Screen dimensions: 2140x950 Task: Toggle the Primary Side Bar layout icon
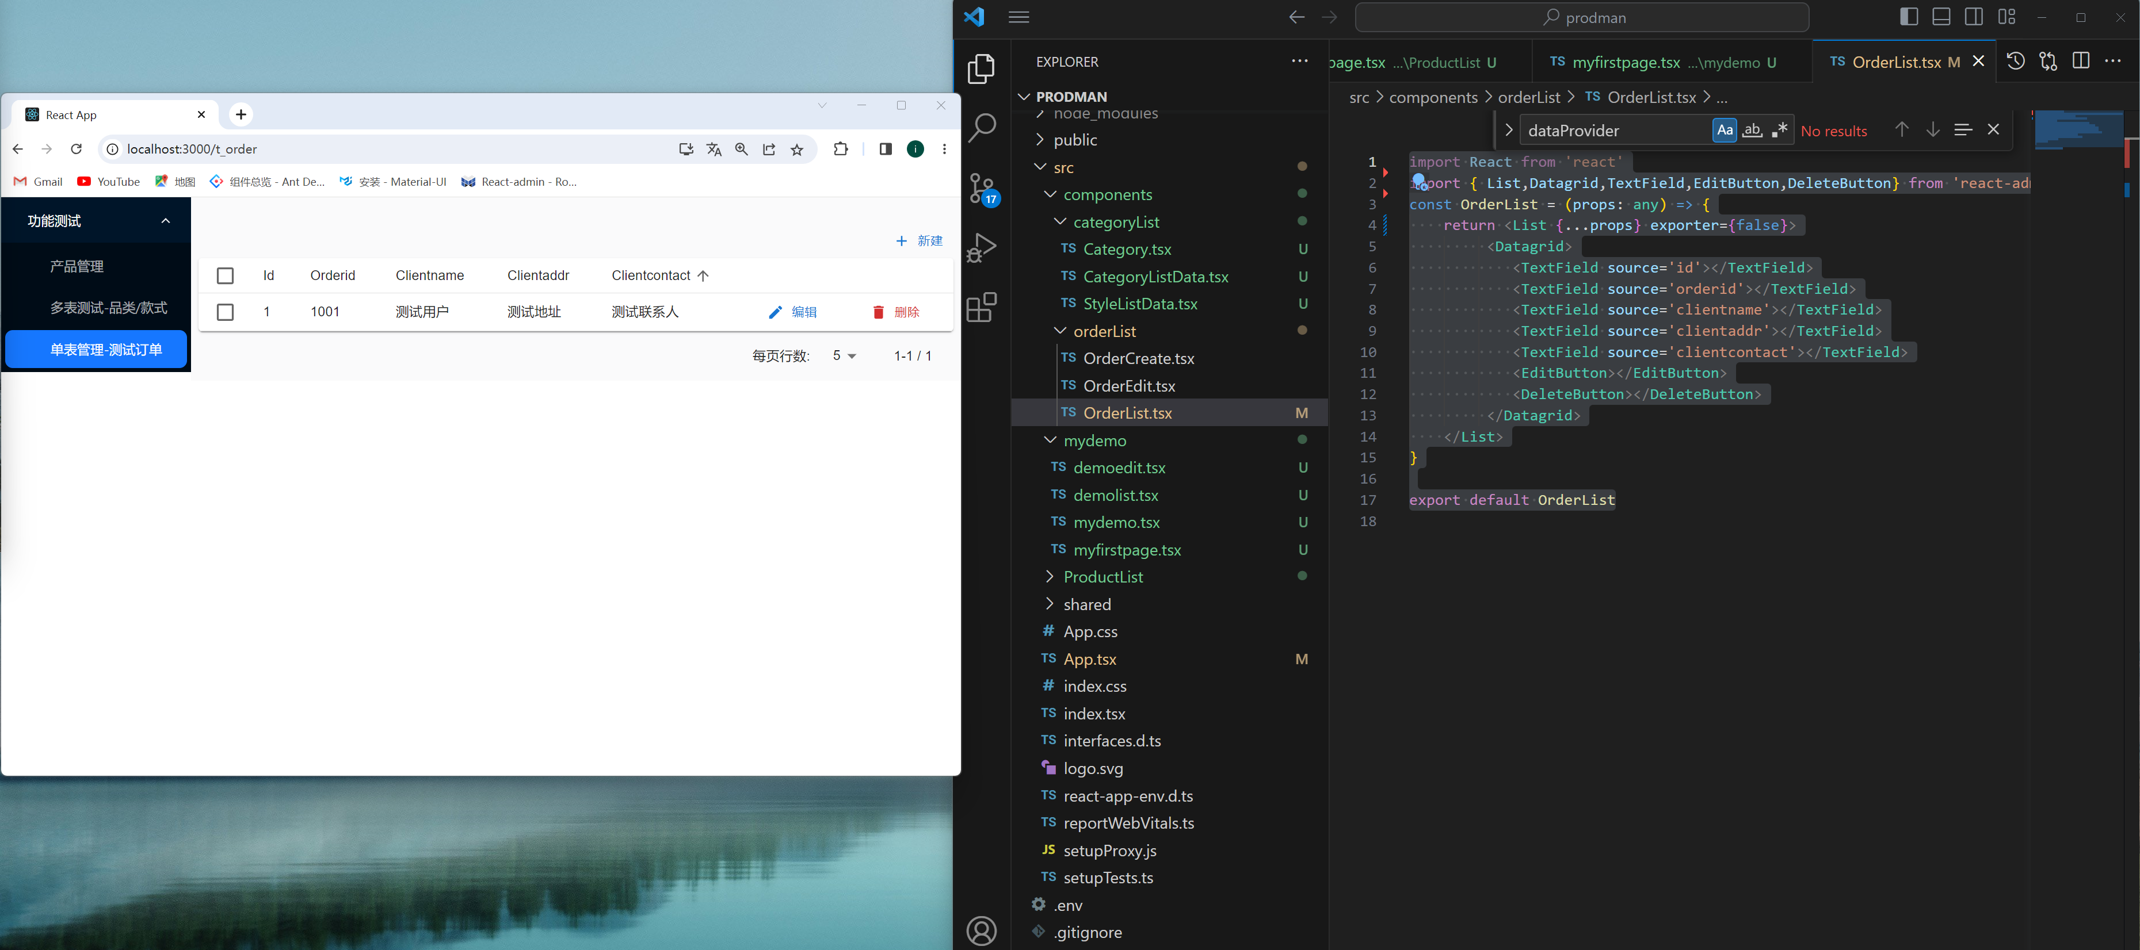[1908, 17]
